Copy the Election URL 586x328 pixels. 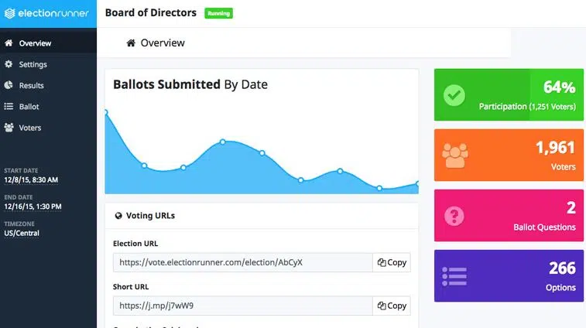pyautogui.click(x=392, y=262)
